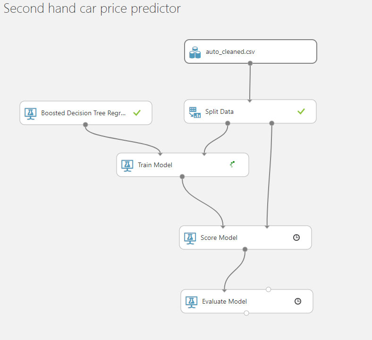Click the experiment title Second hand car price predictor
The width and height of the screenshot is (372, 340).
[92, 9]
